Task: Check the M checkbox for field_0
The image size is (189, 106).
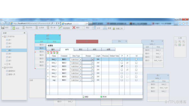Action: pyautogui.click(x=136, y=66)
